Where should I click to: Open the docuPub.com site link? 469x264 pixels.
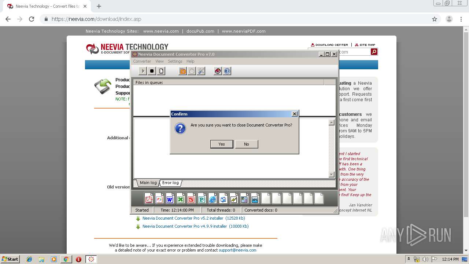pyautogui.click(x=200, y=31)
